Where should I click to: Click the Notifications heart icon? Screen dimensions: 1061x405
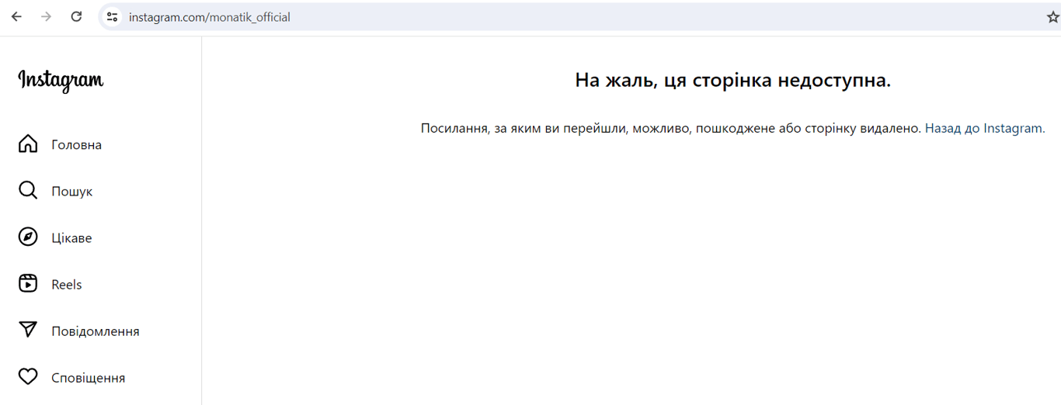pos(28,377)
